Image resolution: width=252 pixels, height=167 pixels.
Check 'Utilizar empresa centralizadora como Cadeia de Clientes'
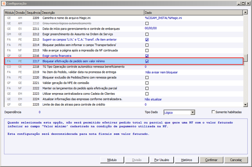point(147,94)
